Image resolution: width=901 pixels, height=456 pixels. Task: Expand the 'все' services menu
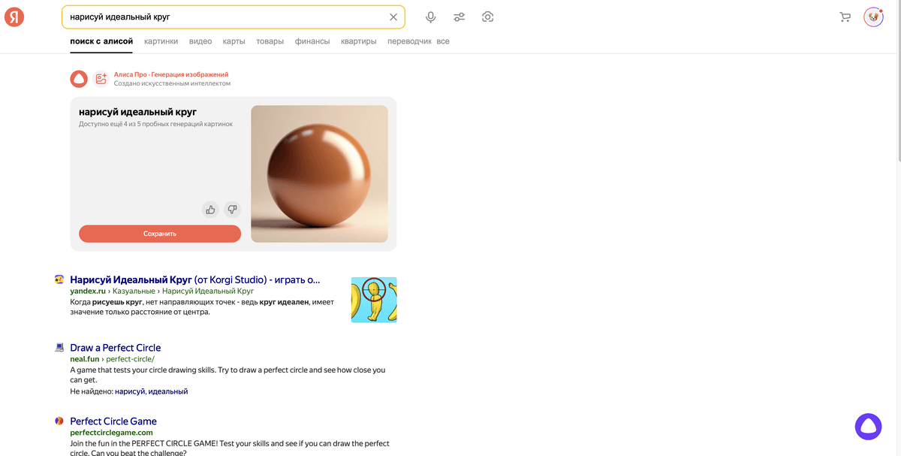tap(443, 41)
